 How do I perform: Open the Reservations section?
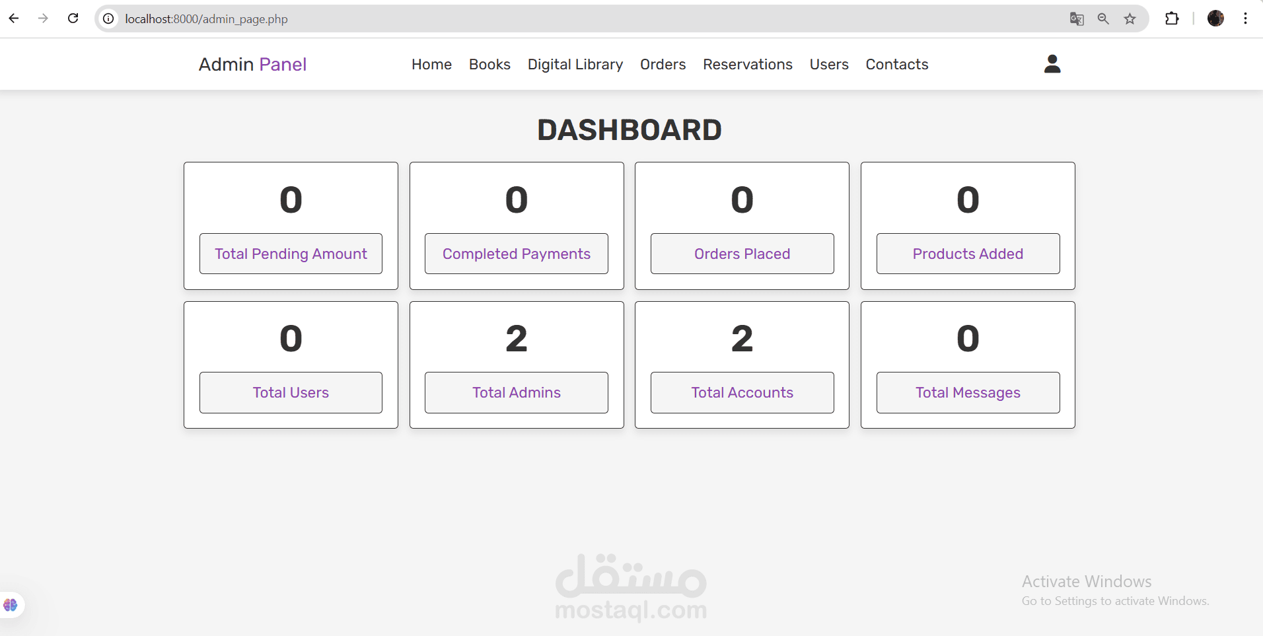pyautogui.click(x=747, y=64)
